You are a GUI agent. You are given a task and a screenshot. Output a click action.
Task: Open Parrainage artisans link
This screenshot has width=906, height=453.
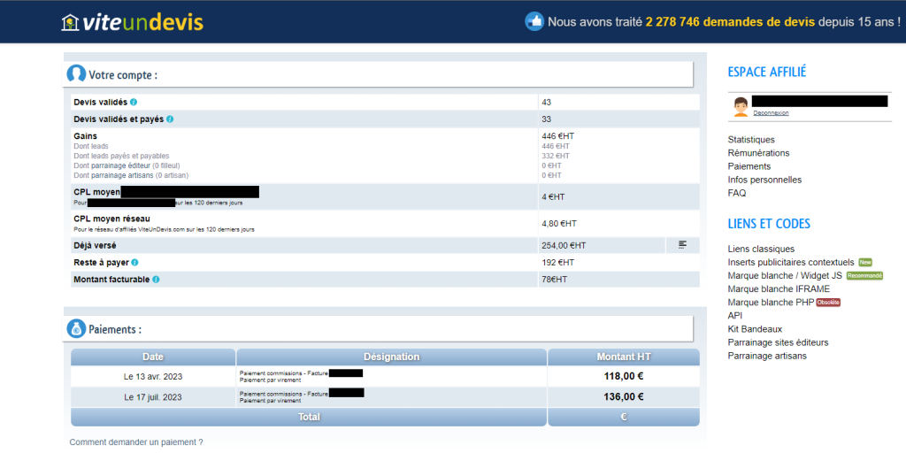tap(767, 356)
